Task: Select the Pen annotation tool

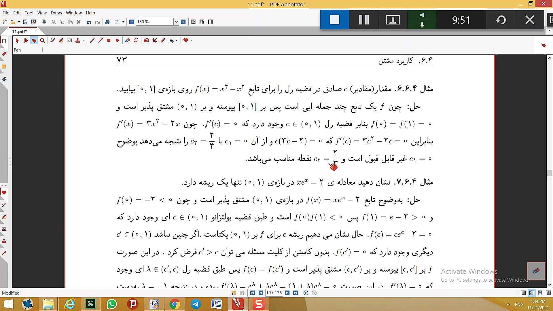Action: coord(52,40)
